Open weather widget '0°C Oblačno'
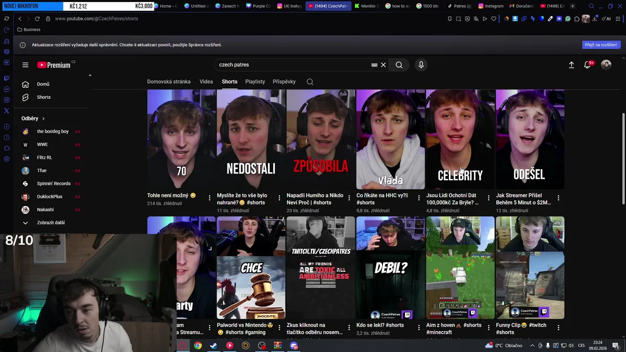626x352 pixels. pos(504,346)
